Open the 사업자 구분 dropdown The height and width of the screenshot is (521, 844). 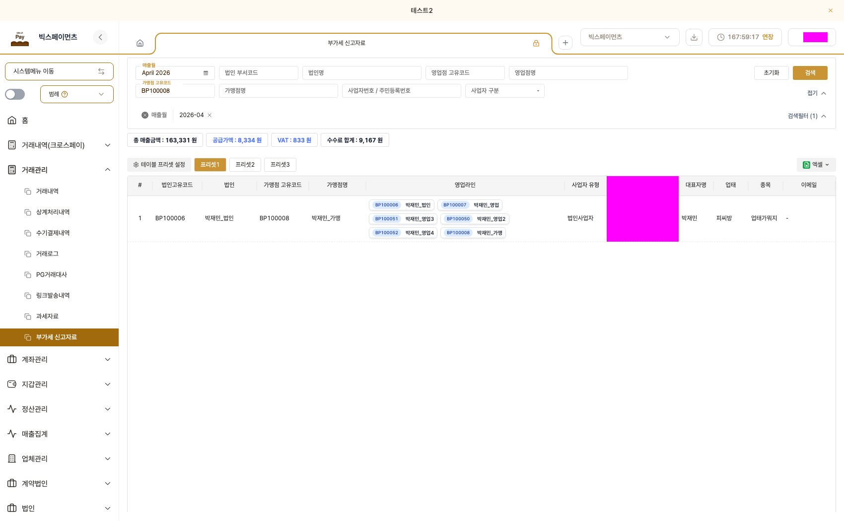[505, 91]
